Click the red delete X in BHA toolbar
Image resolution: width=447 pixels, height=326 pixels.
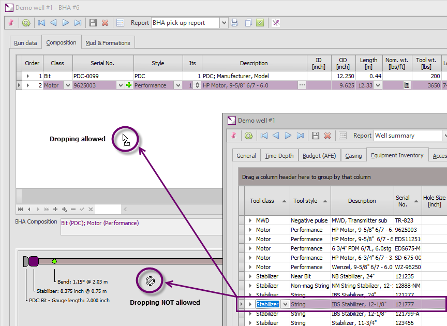click(105, 23)
